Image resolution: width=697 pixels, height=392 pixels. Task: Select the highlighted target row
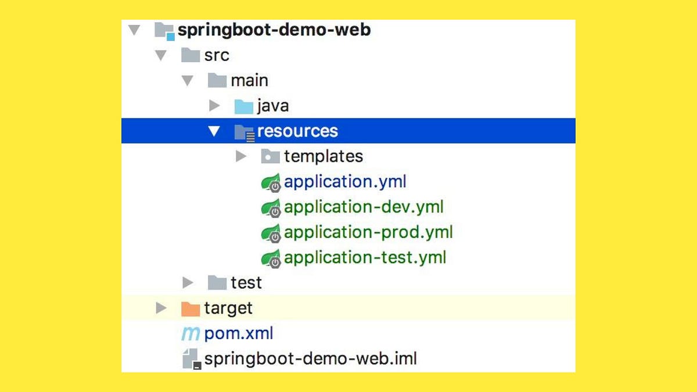(228, 308)
